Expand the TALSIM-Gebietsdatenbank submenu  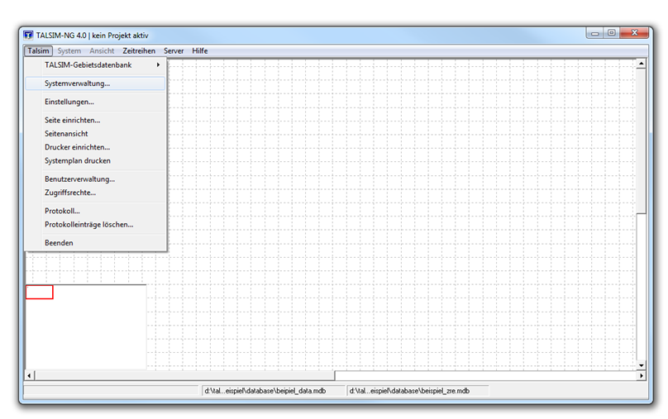coord(88,65)
